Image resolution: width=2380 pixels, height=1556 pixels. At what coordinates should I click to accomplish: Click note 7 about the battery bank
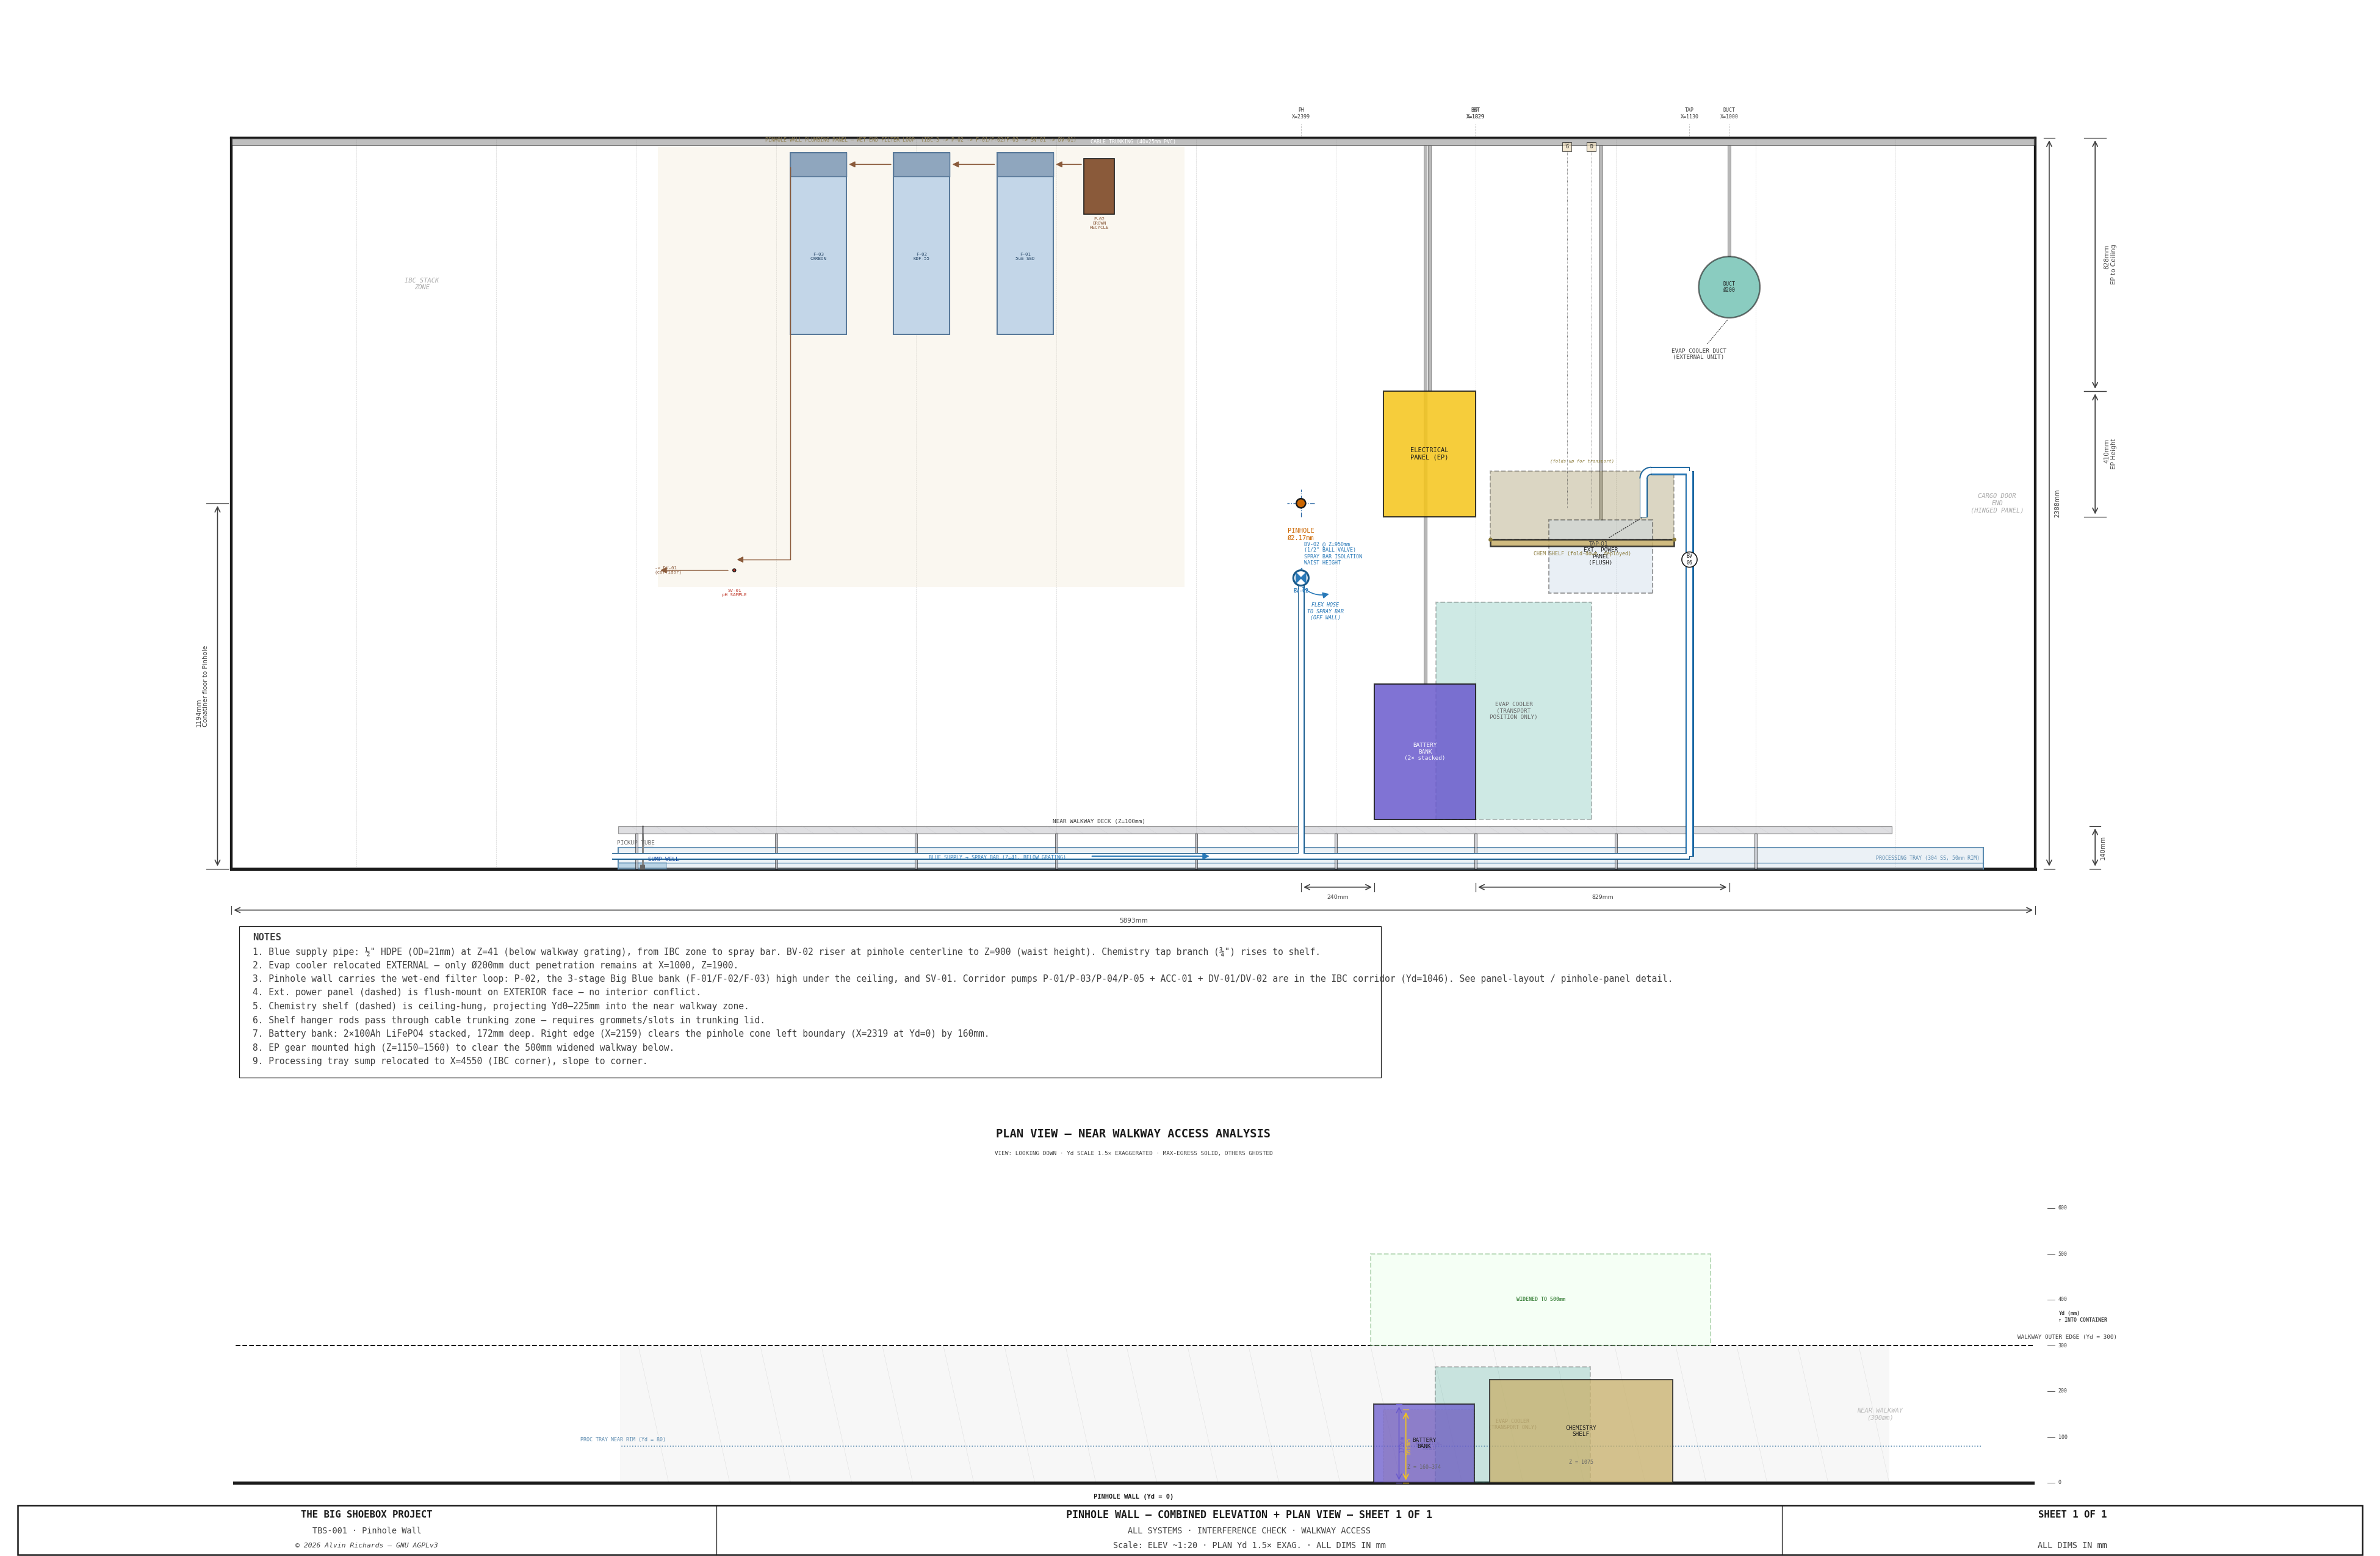click(620, 1034)
